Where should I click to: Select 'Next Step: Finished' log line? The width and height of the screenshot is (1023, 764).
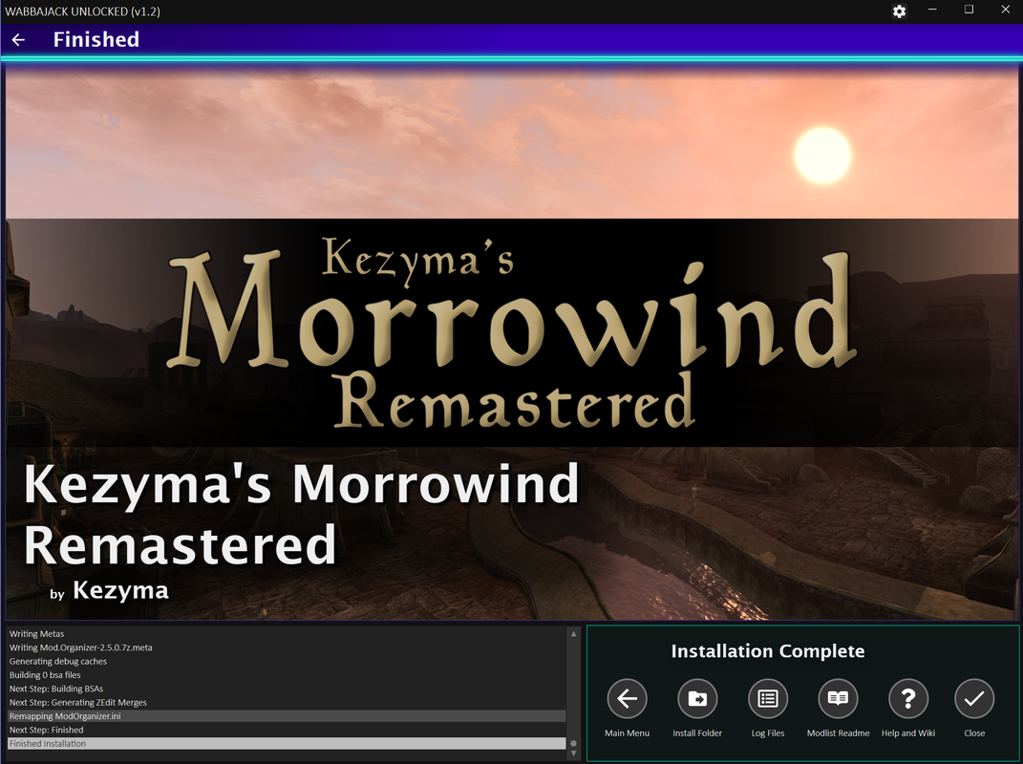[287, 730]
